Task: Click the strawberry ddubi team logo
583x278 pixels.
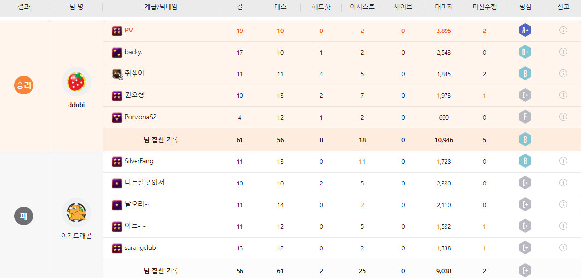Action: click(76, 82)
